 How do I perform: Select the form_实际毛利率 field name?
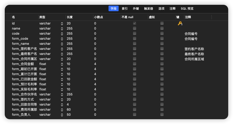24,89
